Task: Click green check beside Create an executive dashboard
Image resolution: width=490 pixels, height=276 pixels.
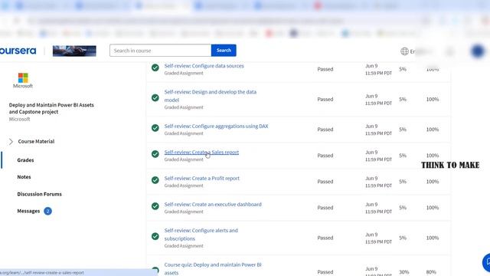Action: [155, 206]
